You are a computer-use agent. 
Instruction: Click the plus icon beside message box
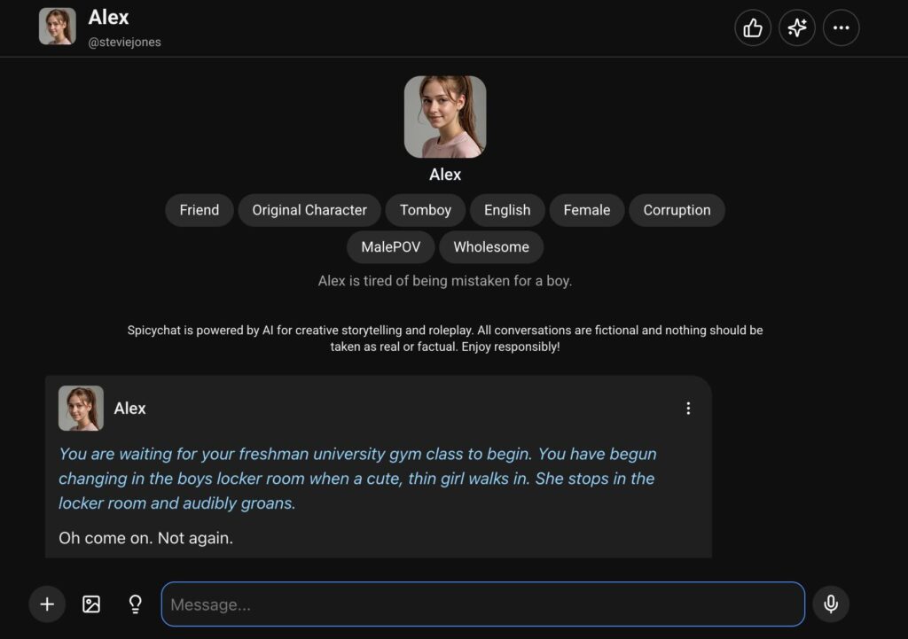click(x=47, y=604)
